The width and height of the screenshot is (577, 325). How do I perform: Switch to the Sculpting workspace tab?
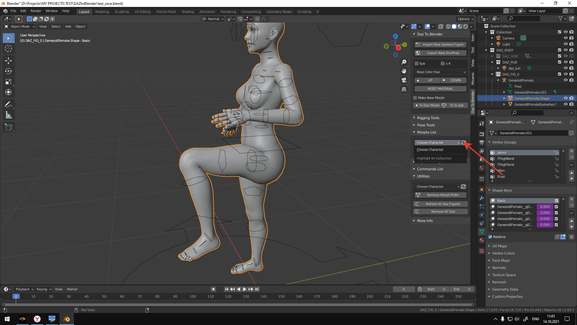pos(121,11)
